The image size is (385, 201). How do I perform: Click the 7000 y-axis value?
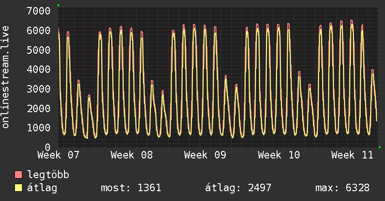point(39,11)
